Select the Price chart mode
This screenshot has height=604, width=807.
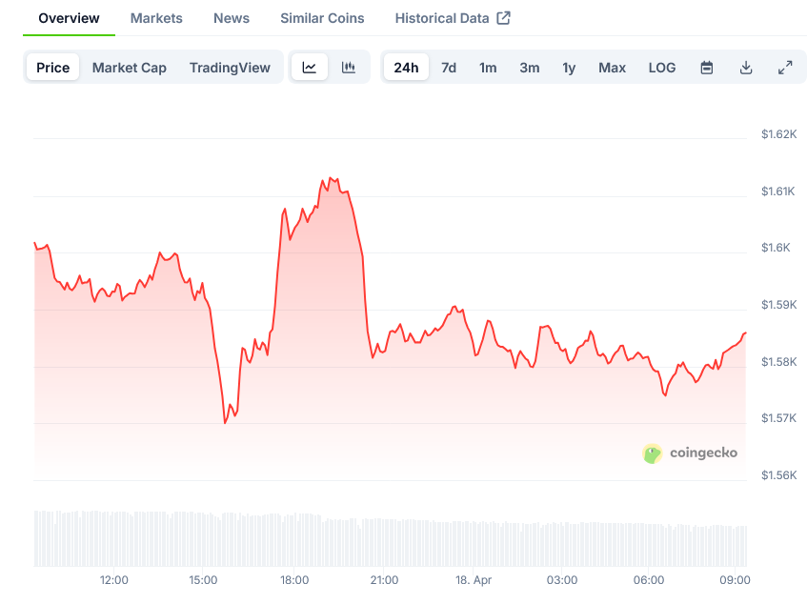click(x=53, y=68)
